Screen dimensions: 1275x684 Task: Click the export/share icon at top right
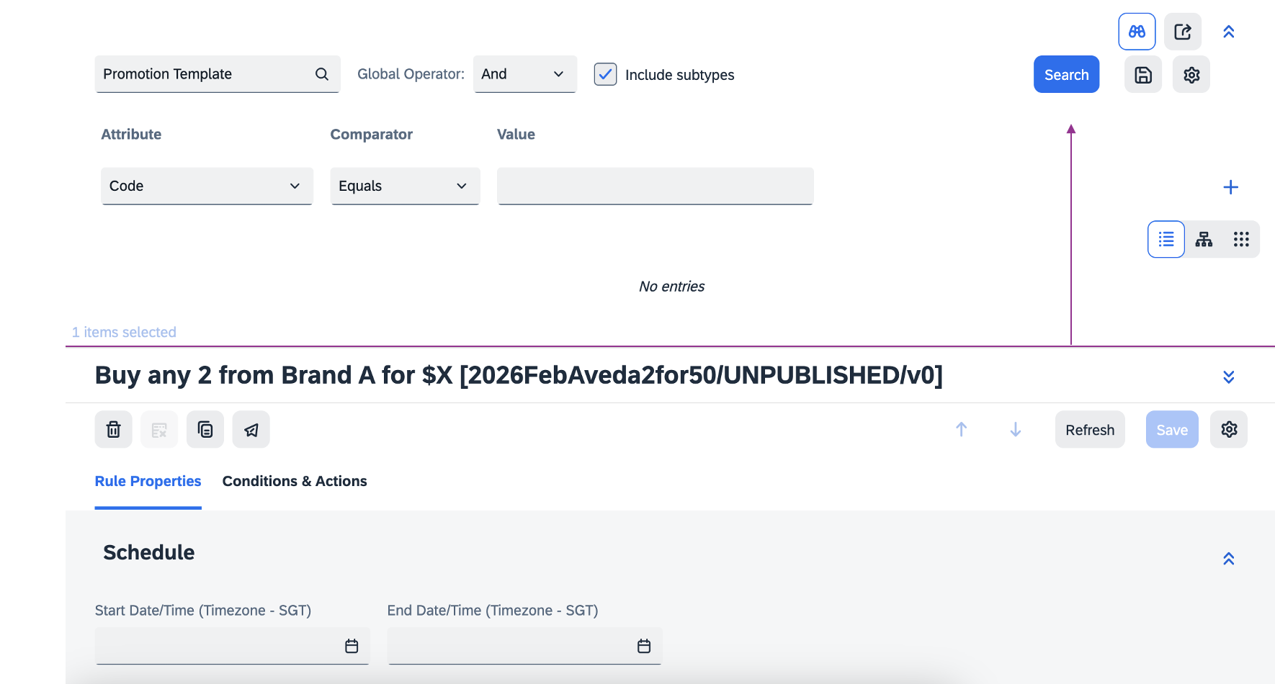1182,32
